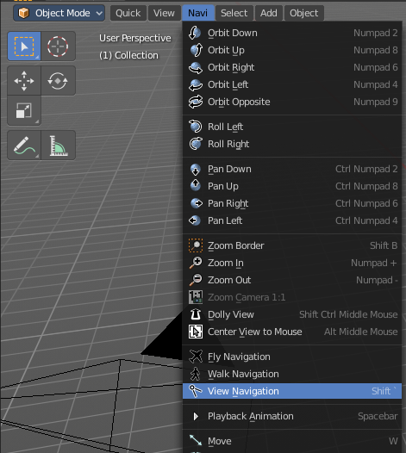Open the View menu
The height and width of the screenshot is (453, 406).
tap(164, 13)
